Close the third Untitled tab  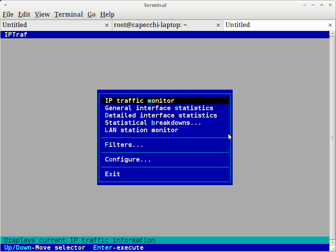pos(330,25)
